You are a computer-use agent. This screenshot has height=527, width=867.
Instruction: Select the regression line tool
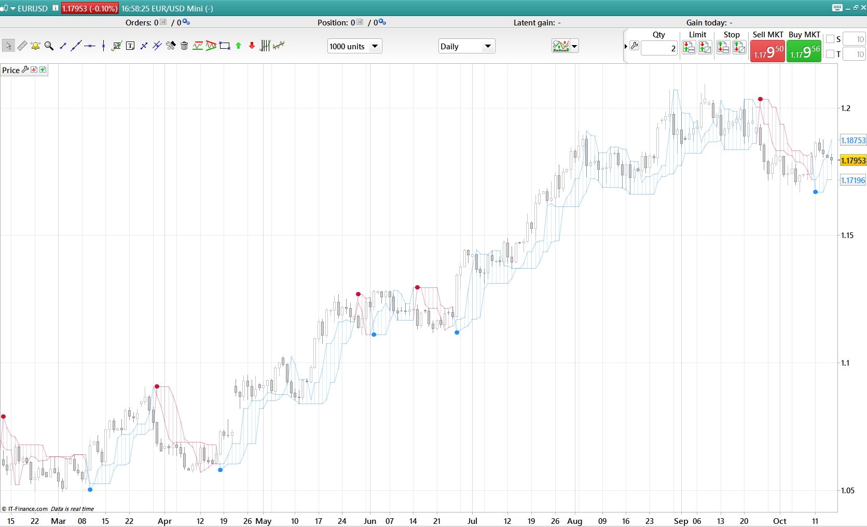coord(279,46)
